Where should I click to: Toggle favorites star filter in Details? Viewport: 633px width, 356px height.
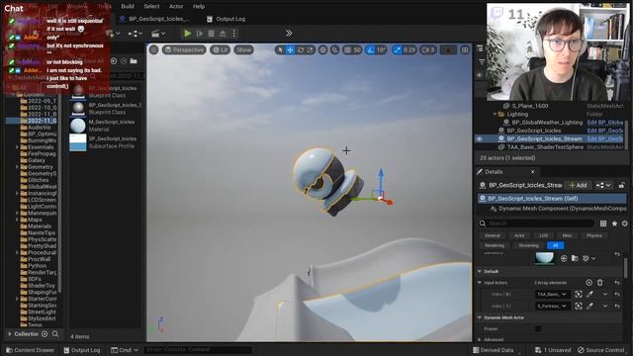coord(614,223)
